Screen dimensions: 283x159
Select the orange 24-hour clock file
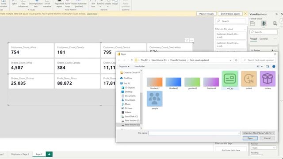click(249, 80)
